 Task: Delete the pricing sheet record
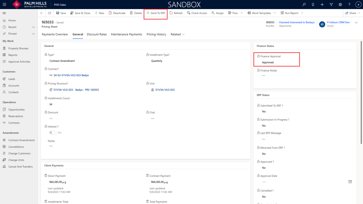136,13
